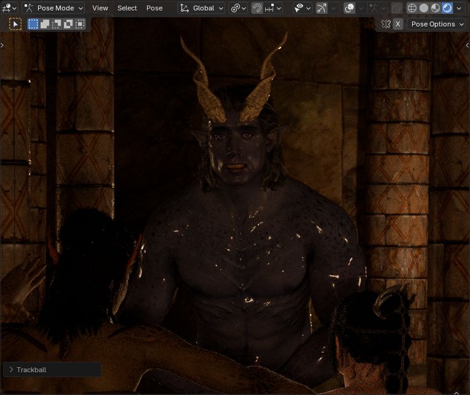Viewport: 470px width, 395px height.
Task: Click the pose mirror icon
Action: 386,24
